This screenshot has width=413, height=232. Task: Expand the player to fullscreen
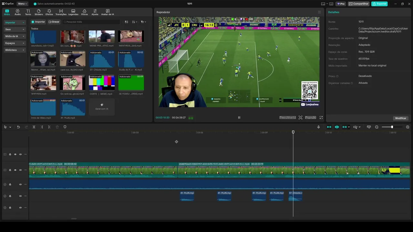pyautogui.click(x=321, y=118)
